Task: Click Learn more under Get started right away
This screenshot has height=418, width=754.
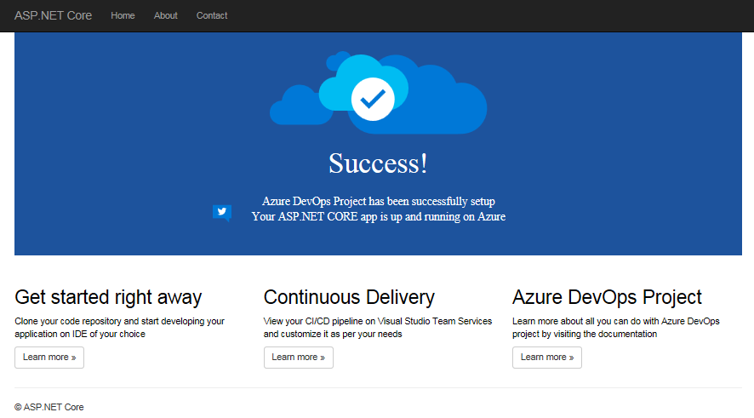Action: pyautogui.click(x=49, y=358)
